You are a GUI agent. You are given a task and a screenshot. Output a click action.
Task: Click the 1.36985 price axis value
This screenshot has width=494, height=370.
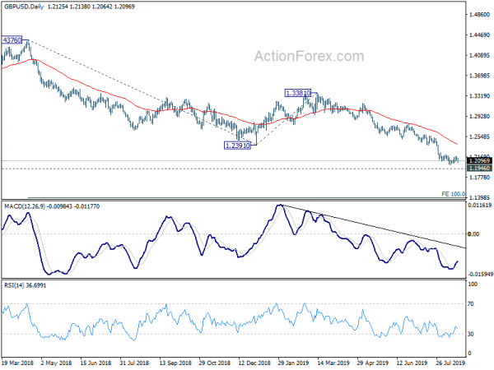[x=479, y=76]
